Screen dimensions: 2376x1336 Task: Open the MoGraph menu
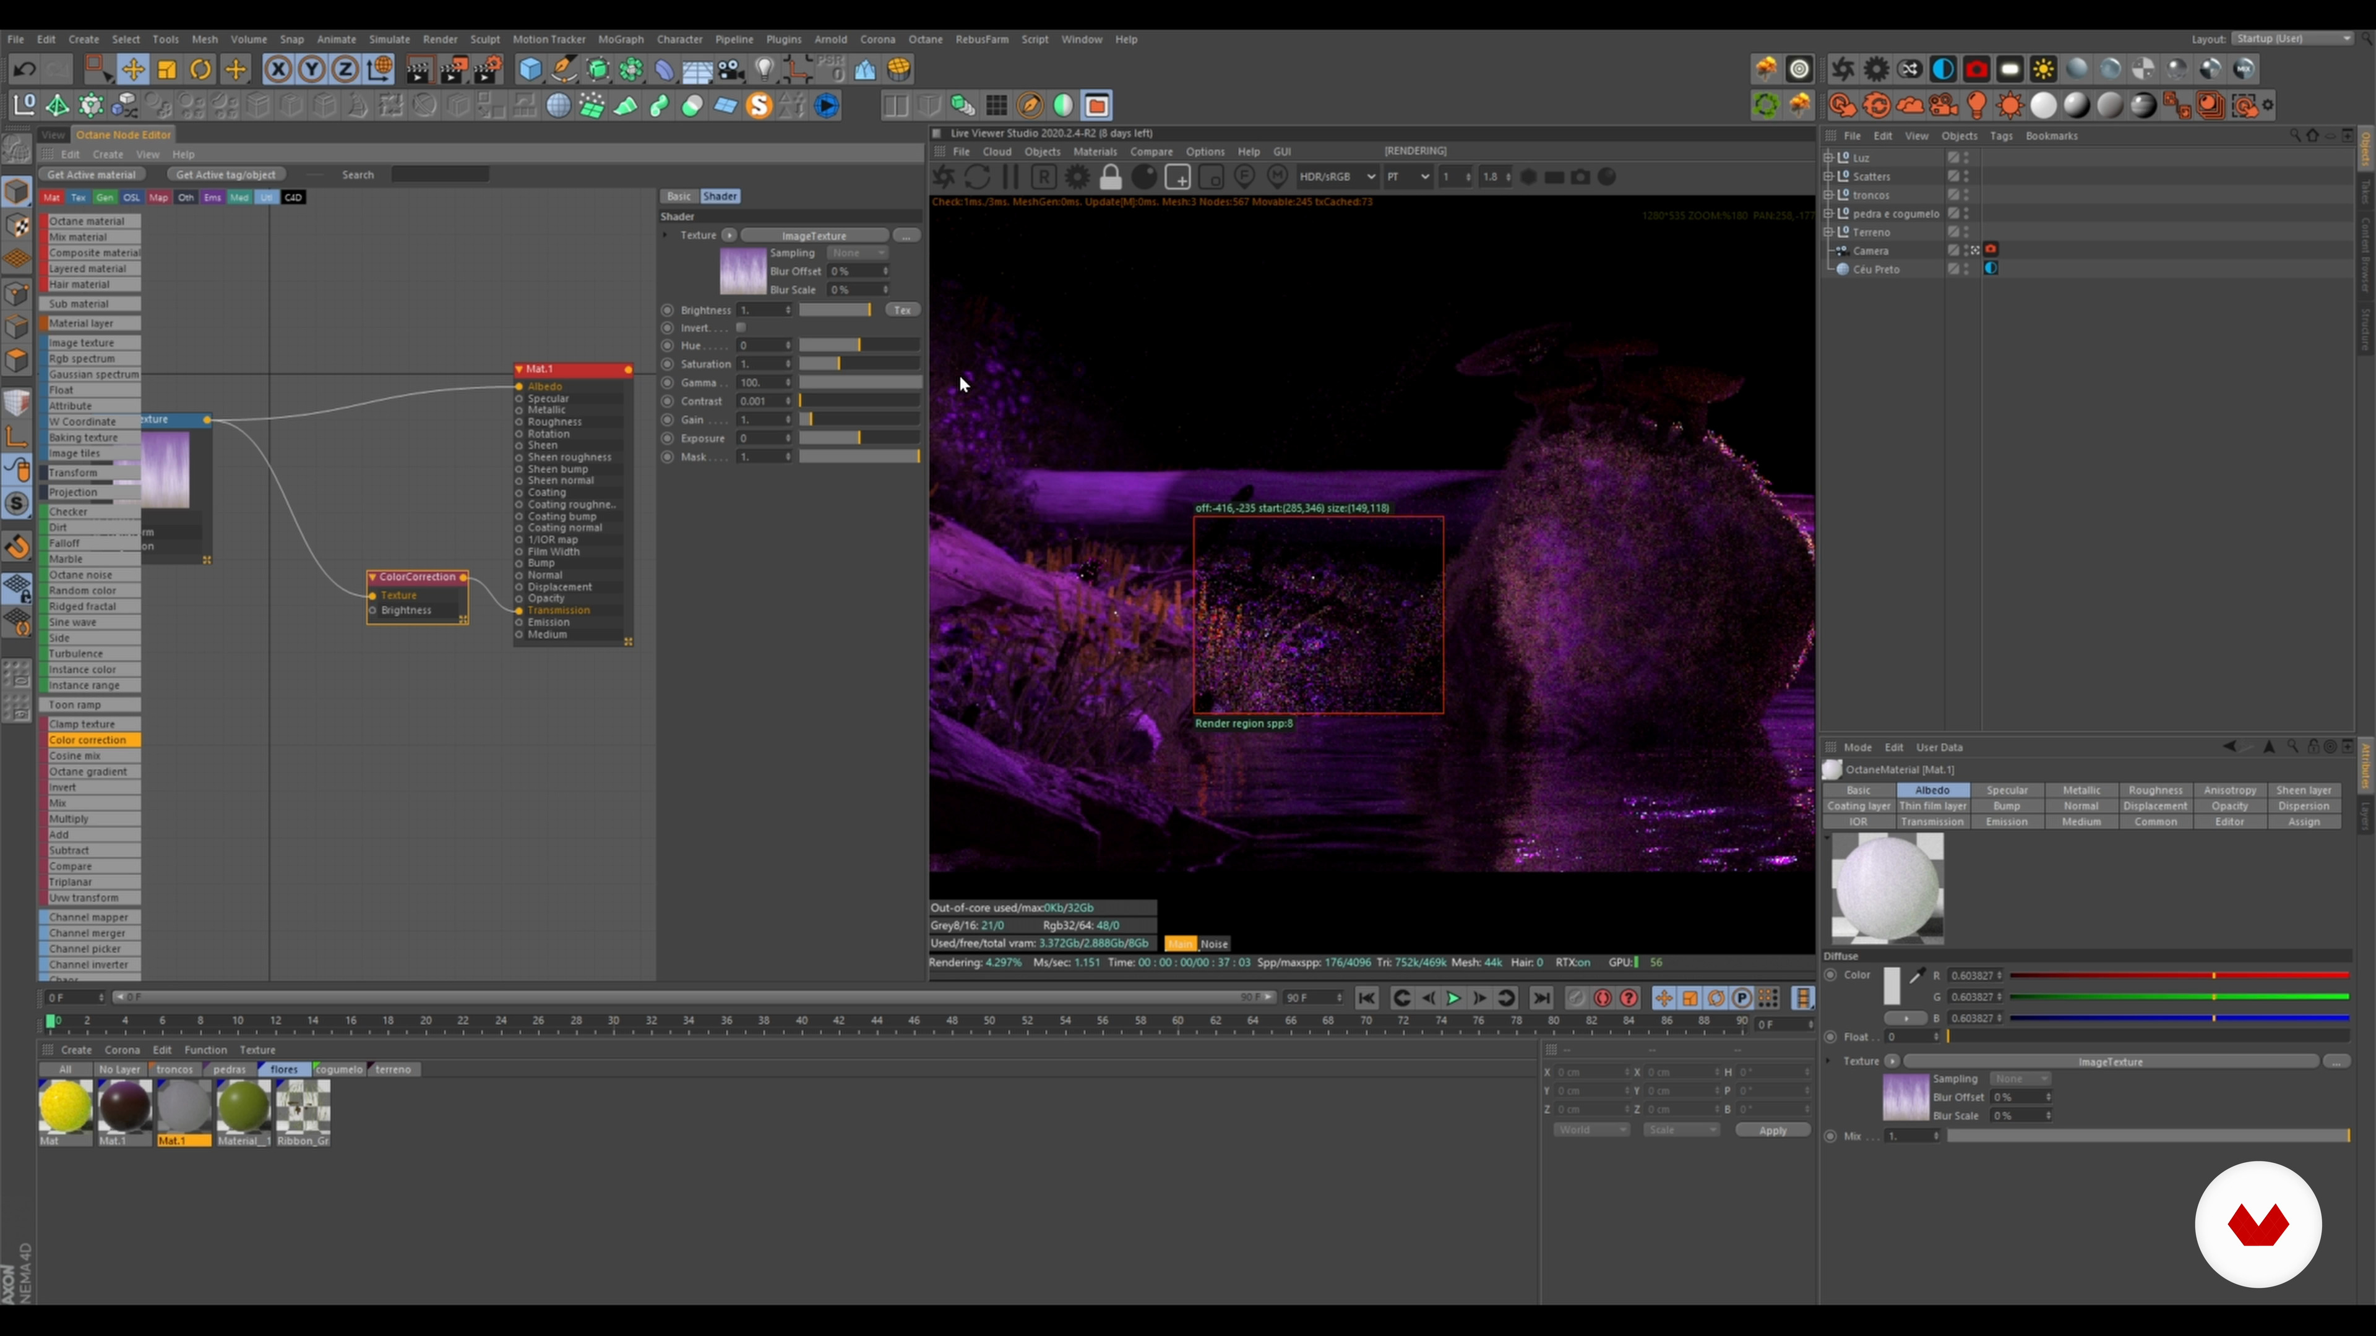(621, 40)
